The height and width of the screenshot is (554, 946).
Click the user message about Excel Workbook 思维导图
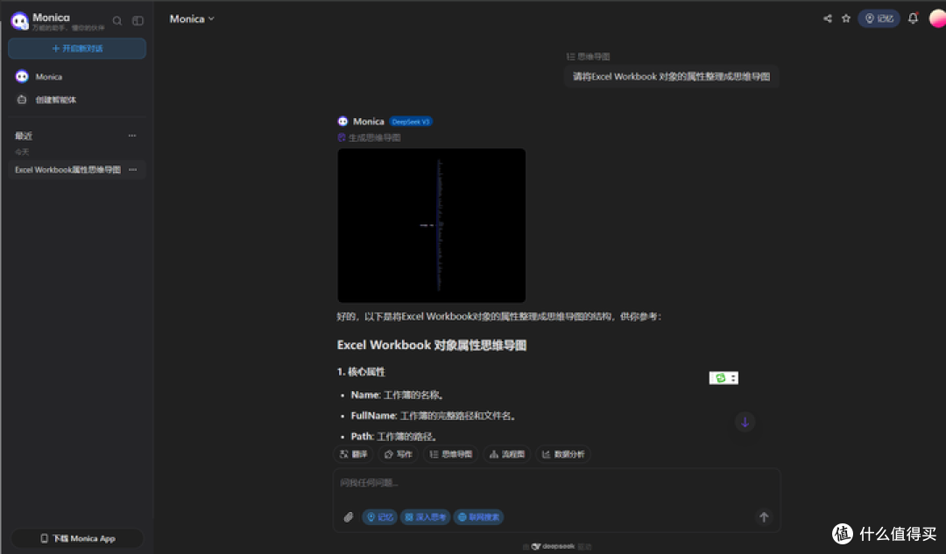coord(671,76)
